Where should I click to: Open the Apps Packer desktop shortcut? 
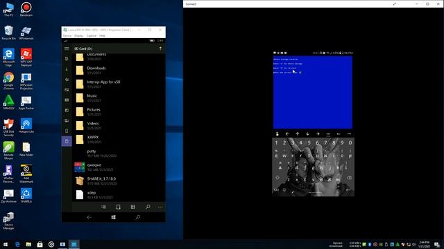click(x=26, y=103)
